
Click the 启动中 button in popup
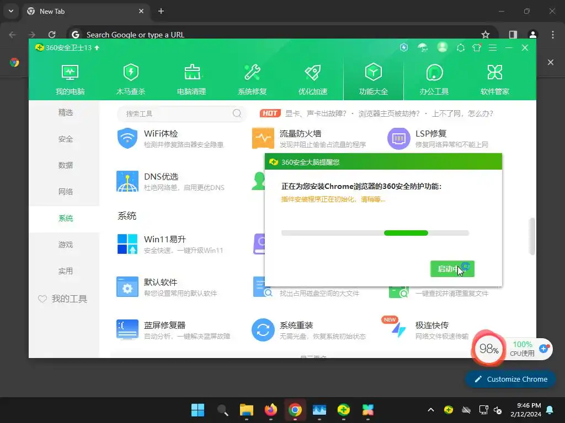click(x=452, y=269)
